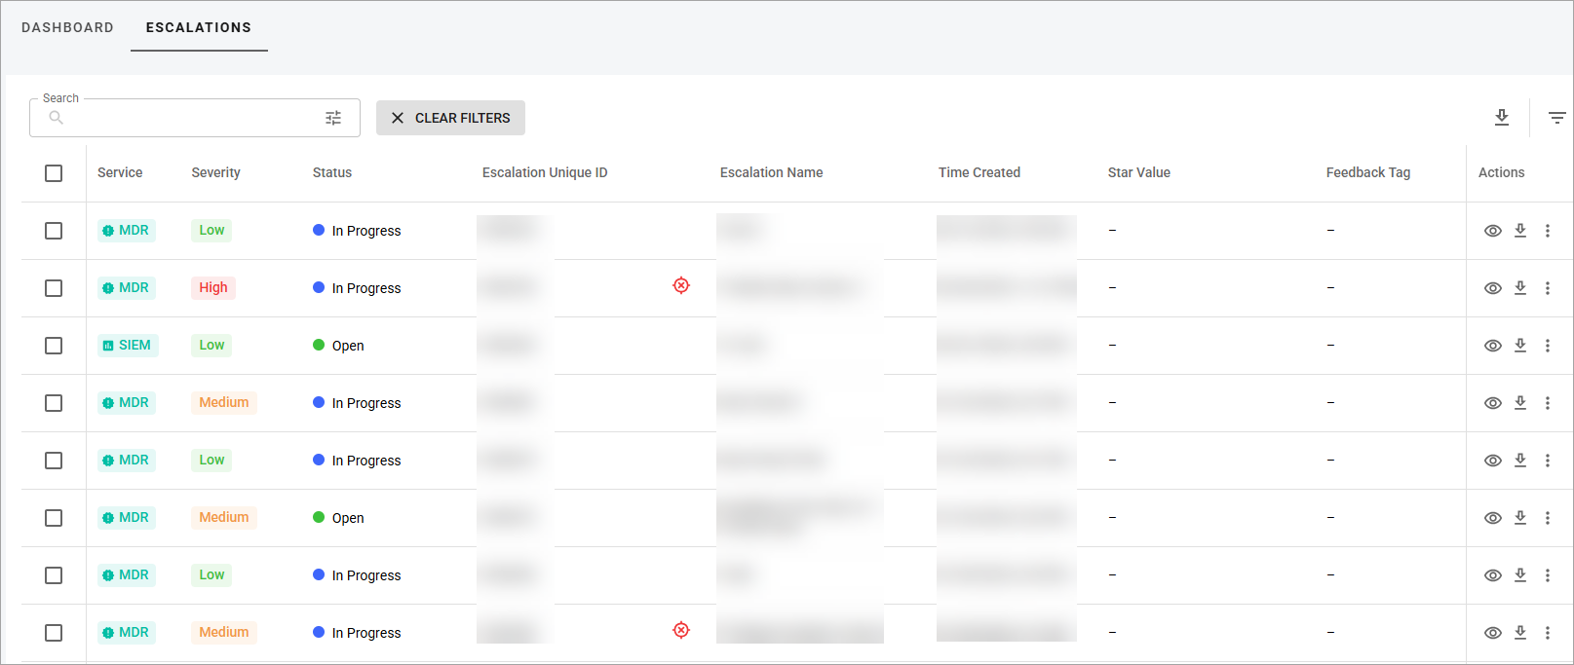This screenshot has height=665, width=1574.
Task: Download the High severity escalation
Action: [1520, 287]
